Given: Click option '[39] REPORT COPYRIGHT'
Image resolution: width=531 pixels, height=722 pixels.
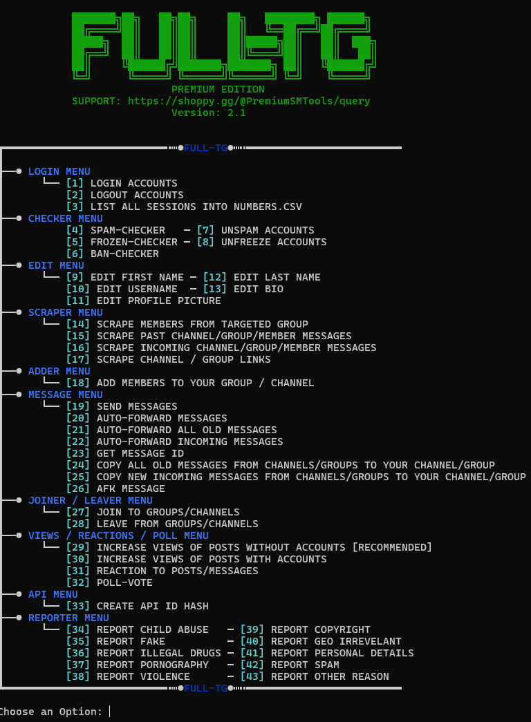Looking at the screenshot, I should coord(305,629).
